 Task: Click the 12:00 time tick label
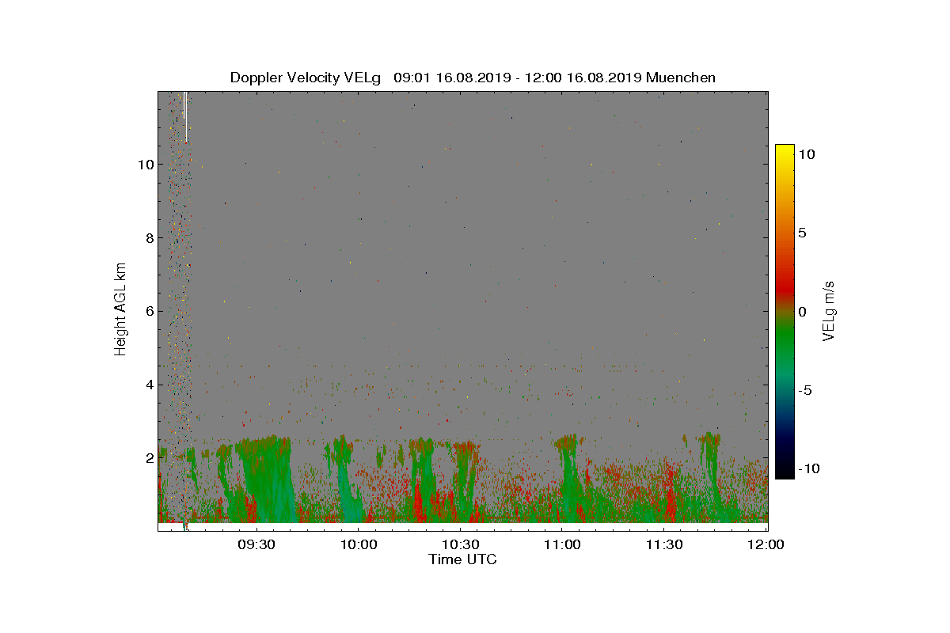click(x=766, y=545)
